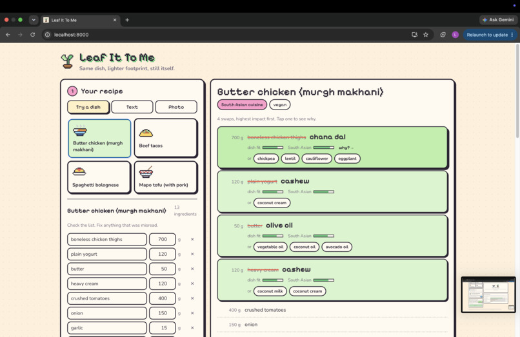Go back with browser back arrow
Viewport: 520px width, 337px height.
[8, 34]
